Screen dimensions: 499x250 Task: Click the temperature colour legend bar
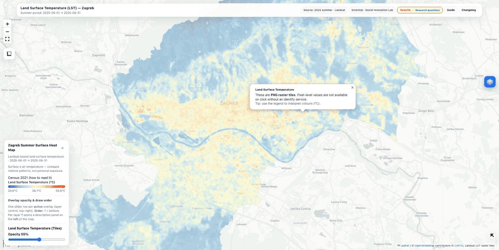tap(36, 186)
